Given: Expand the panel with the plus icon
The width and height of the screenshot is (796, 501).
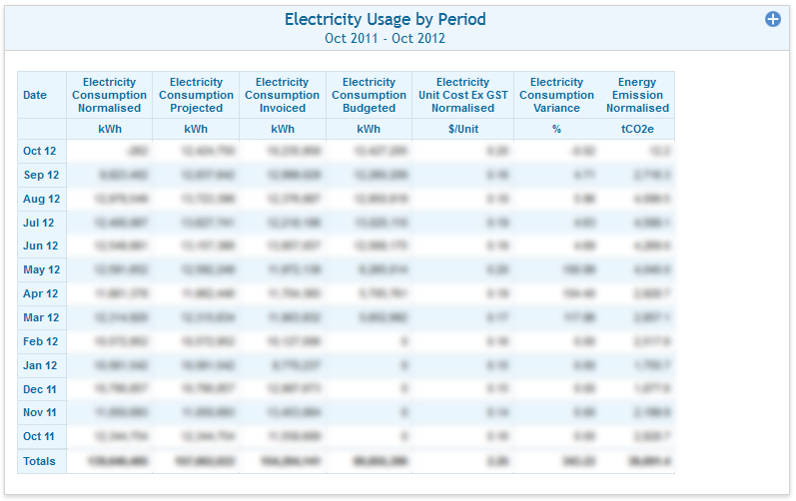Looking at the screenshot, I should coord(772,19).
